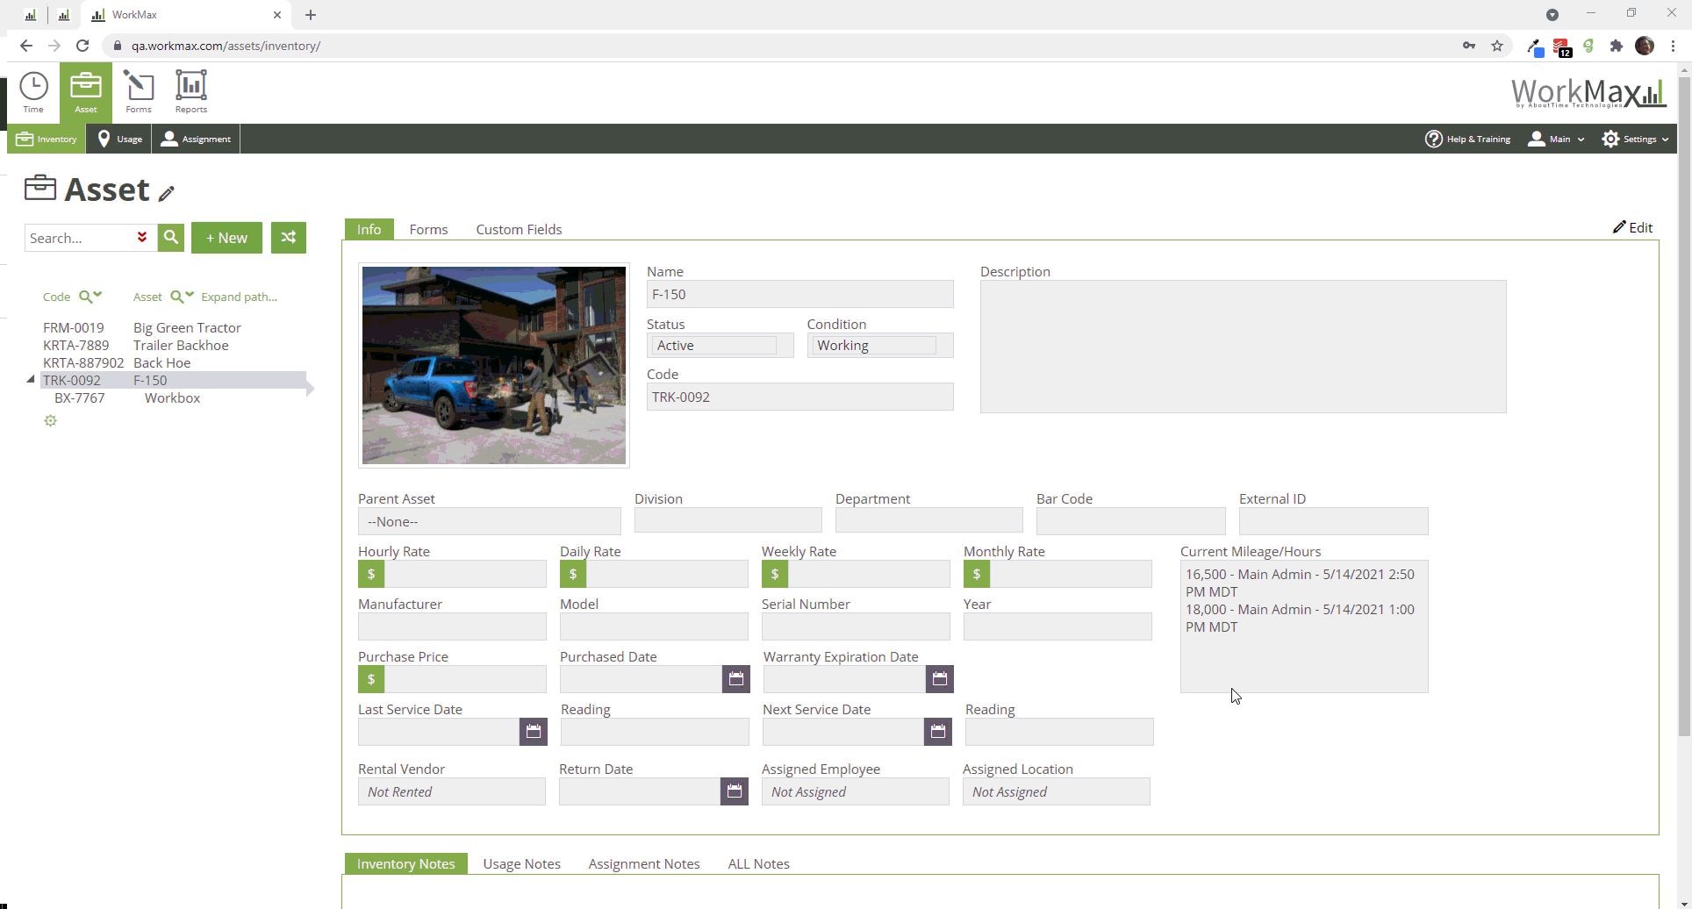The width and height of the screenshot is (1692, 909).
Task: Collapse the TRK-0092 tree node
Action: (x=31, y=380)
